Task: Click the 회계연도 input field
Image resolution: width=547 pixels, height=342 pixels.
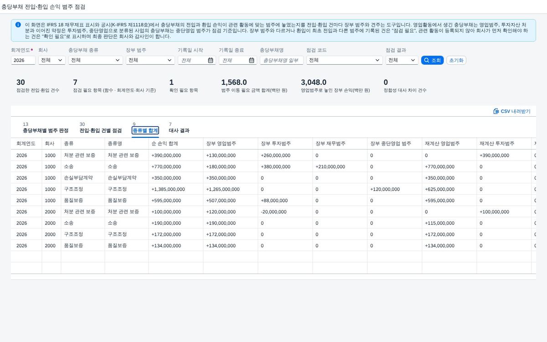Action: (x=23, y=60)
